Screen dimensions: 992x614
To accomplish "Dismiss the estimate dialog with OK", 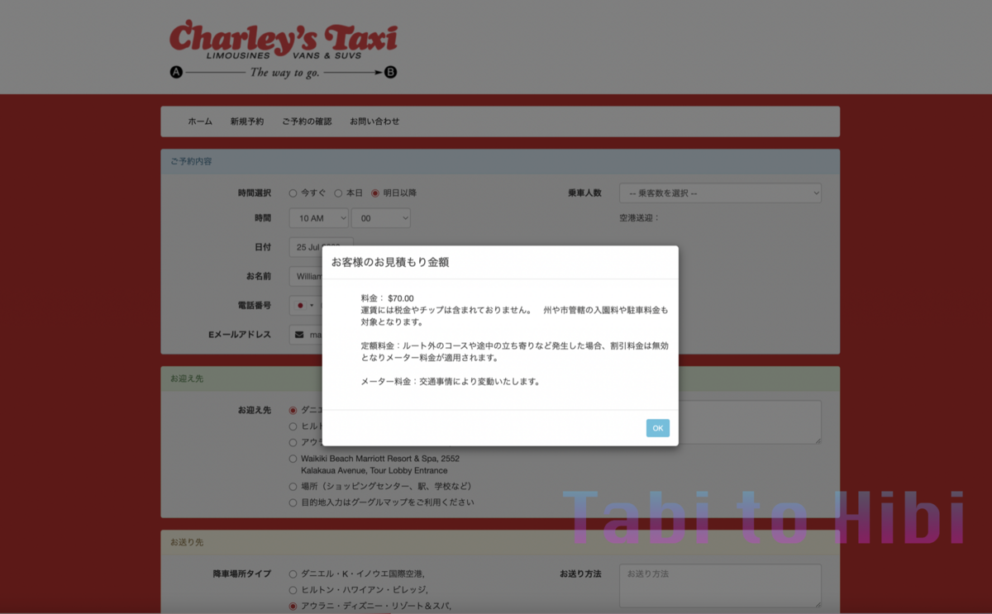I will (x=657, y=428).
